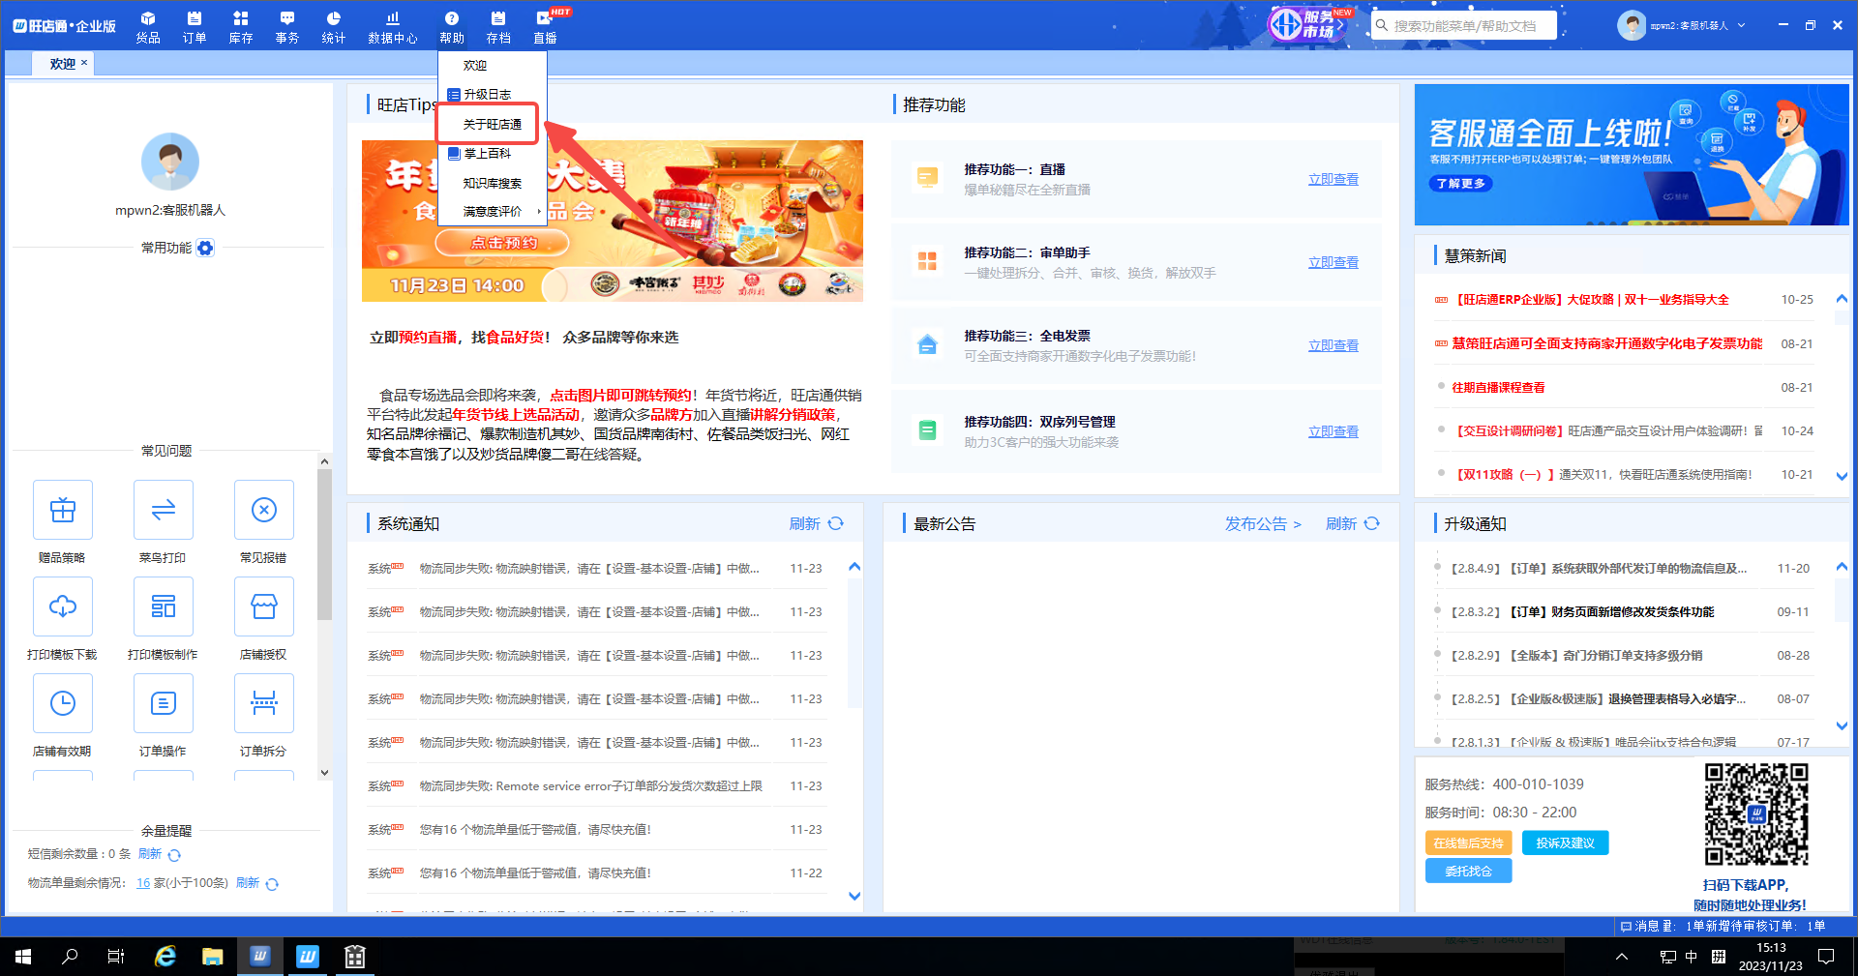Image resolution: width=1858 pixels, height=976 pixels.
Task: Open the 常见报错 shortcut icon
Action: click(264, 510)
